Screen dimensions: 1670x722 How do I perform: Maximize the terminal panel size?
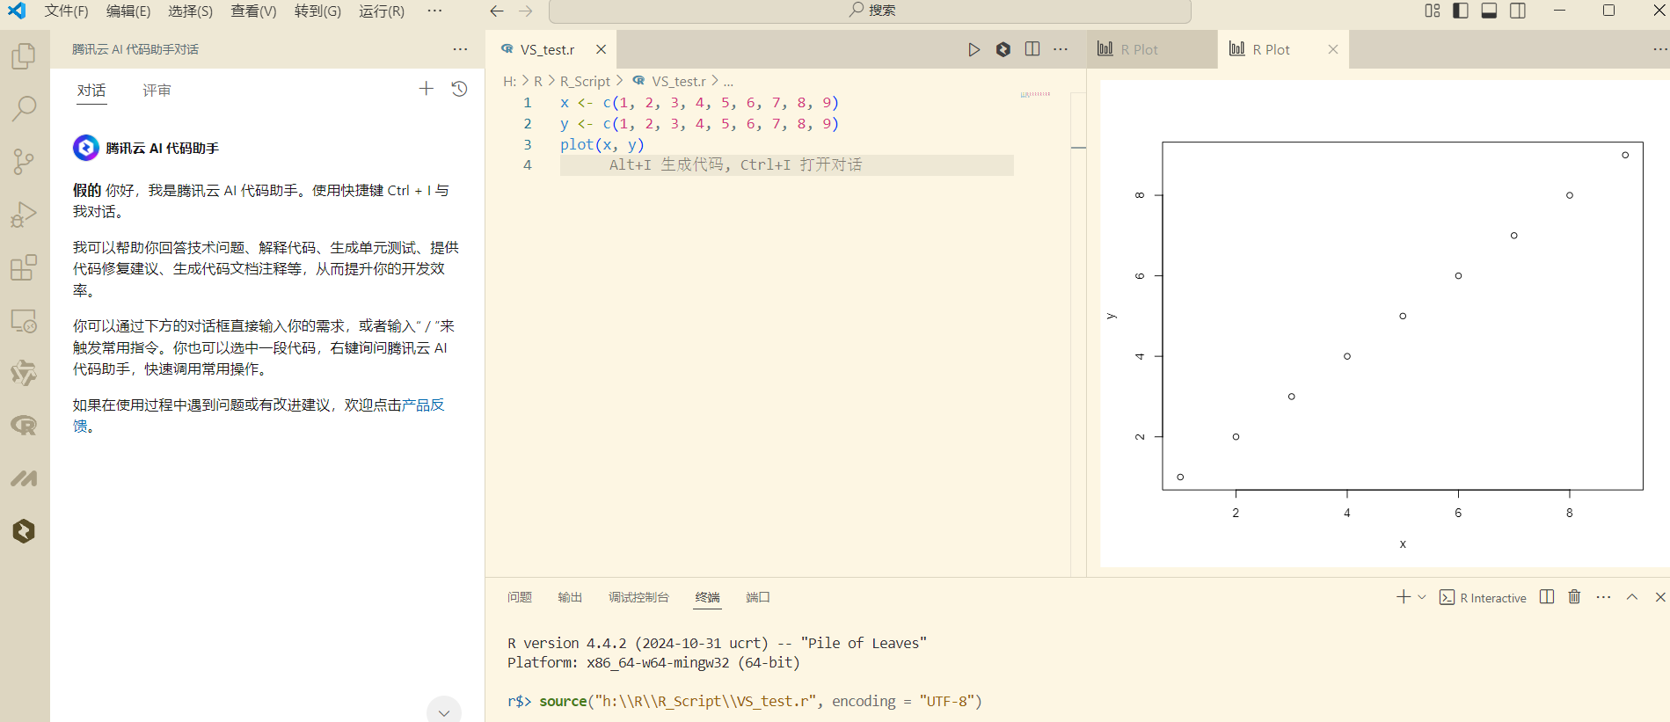pyautogui.click(x=1632, y=597)
